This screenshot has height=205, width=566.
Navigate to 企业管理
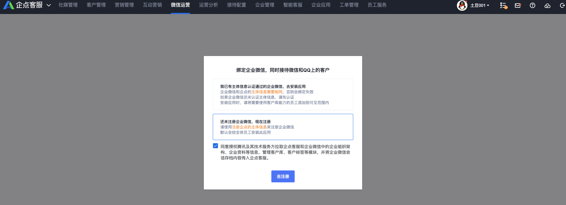tap(265, 5)
